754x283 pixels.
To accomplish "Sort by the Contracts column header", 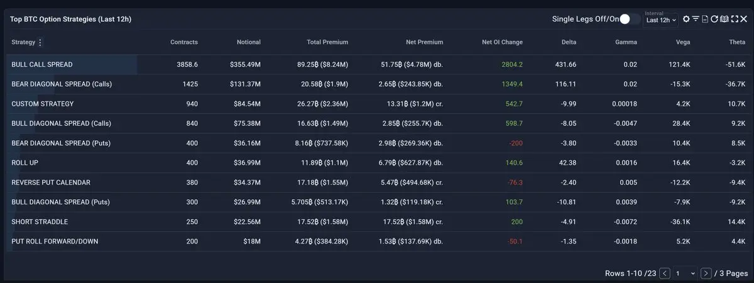I will (x=184, y=43).
